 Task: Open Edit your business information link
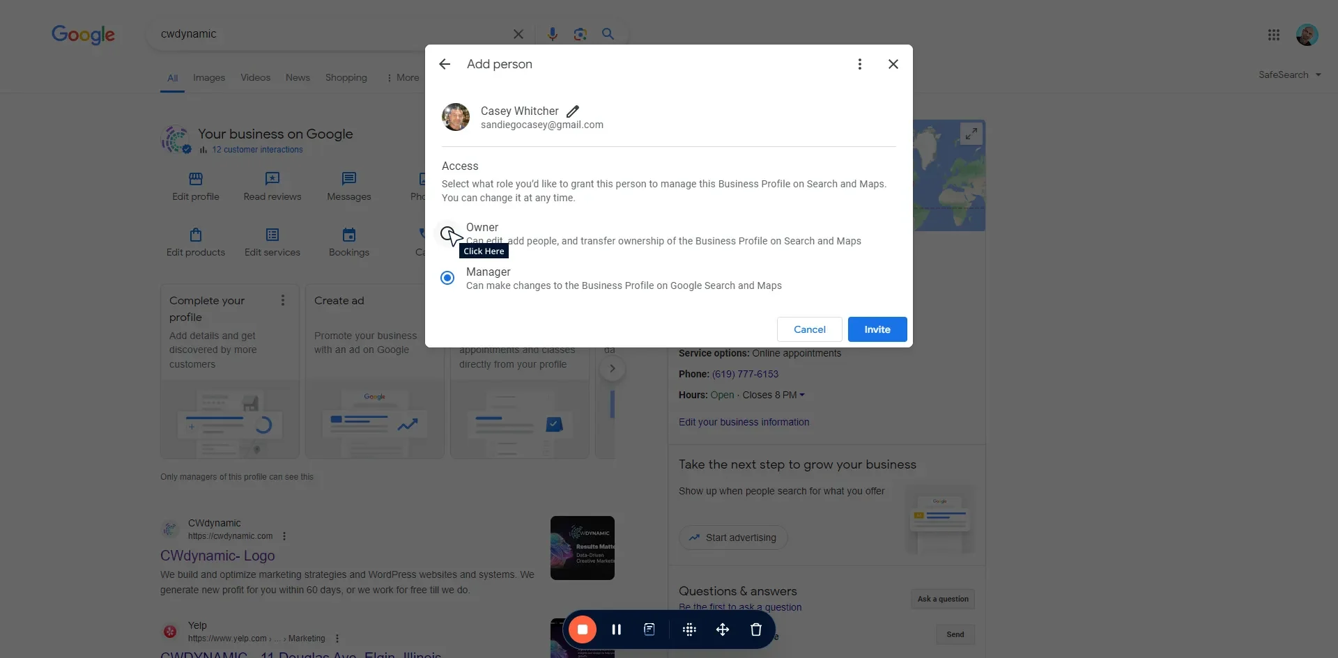pyautogui.click(x=744, y=421)
